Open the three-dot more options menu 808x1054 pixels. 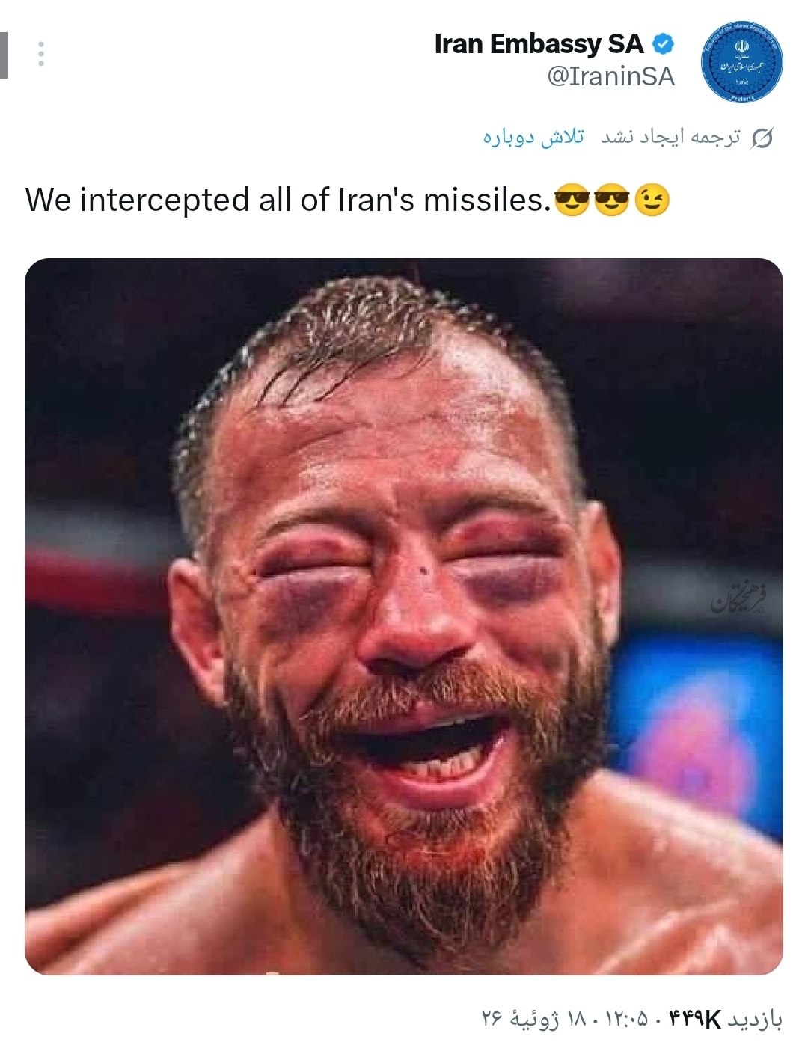[40, 54]
